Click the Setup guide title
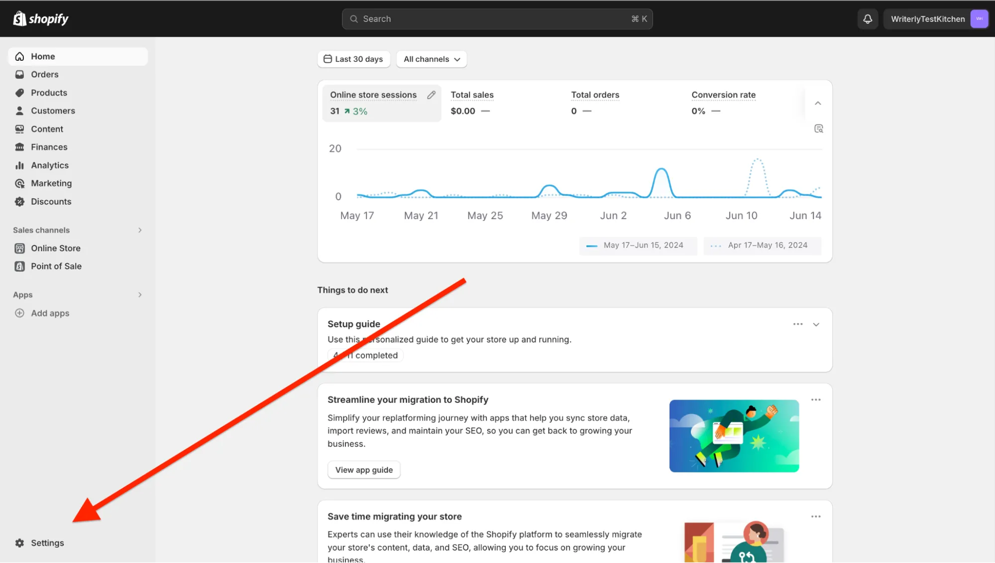This screenshot has height=563, width=995. (354, 324)
